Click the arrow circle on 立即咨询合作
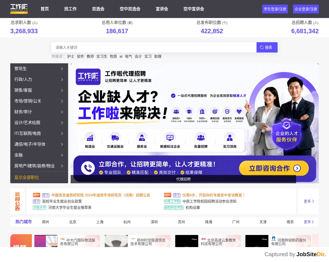Screen dimensions: 329x262 point(297,168)
